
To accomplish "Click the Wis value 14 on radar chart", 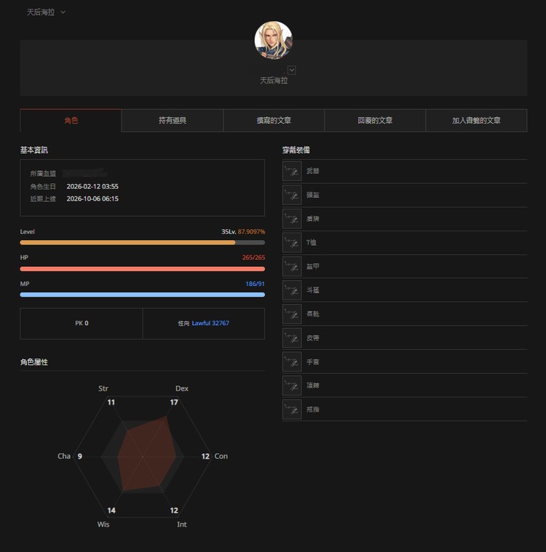I will [111, 511].
